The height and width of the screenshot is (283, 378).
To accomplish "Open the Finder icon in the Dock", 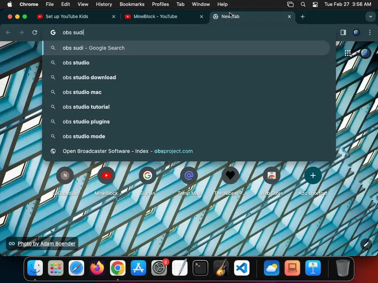I will click(35, 268).
